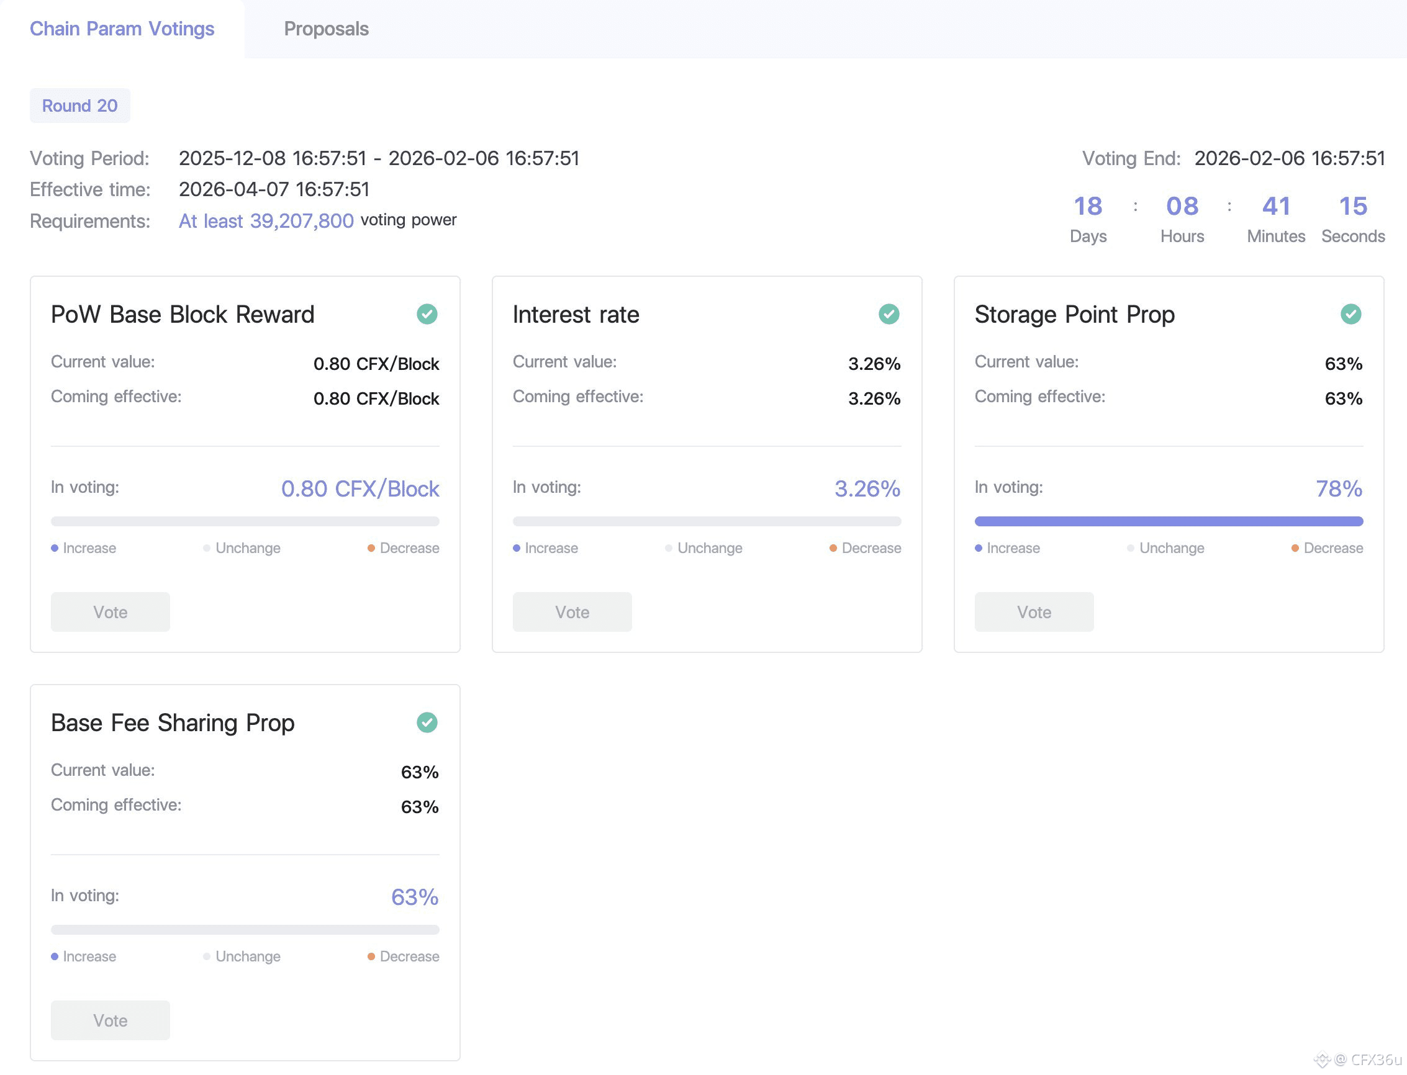Click Interest rate voting progress bar
1407x1075 pixels.
tap(707, 521)
